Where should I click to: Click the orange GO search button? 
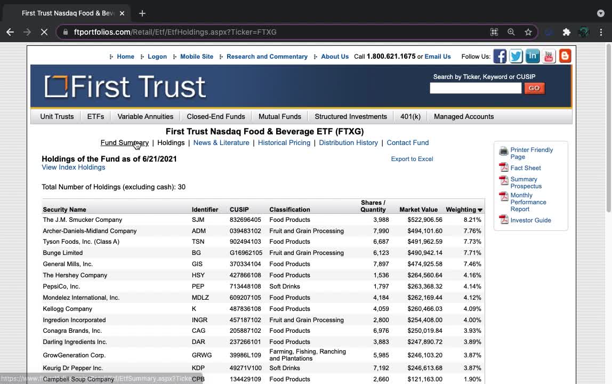click(534, 89)
